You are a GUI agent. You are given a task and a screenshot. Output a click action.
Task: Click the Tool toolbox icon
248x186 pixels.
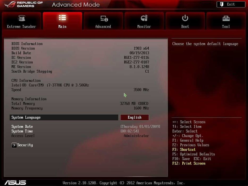226,19
